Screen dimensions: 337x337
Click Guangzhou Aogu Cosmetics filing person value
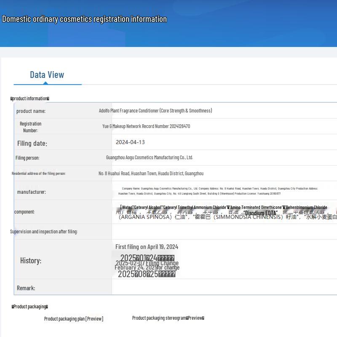pos(150,158)
